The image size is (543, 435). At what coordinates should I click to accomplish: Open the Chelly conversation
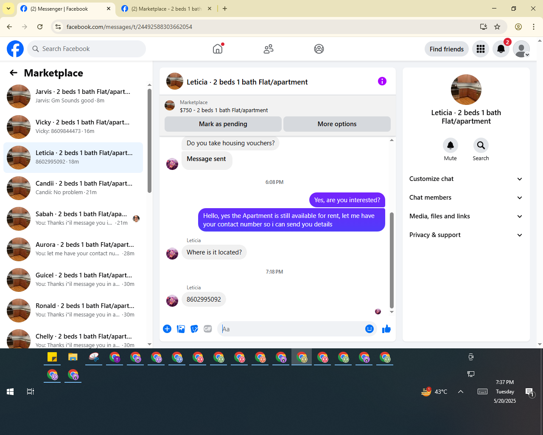coord(73,338)
